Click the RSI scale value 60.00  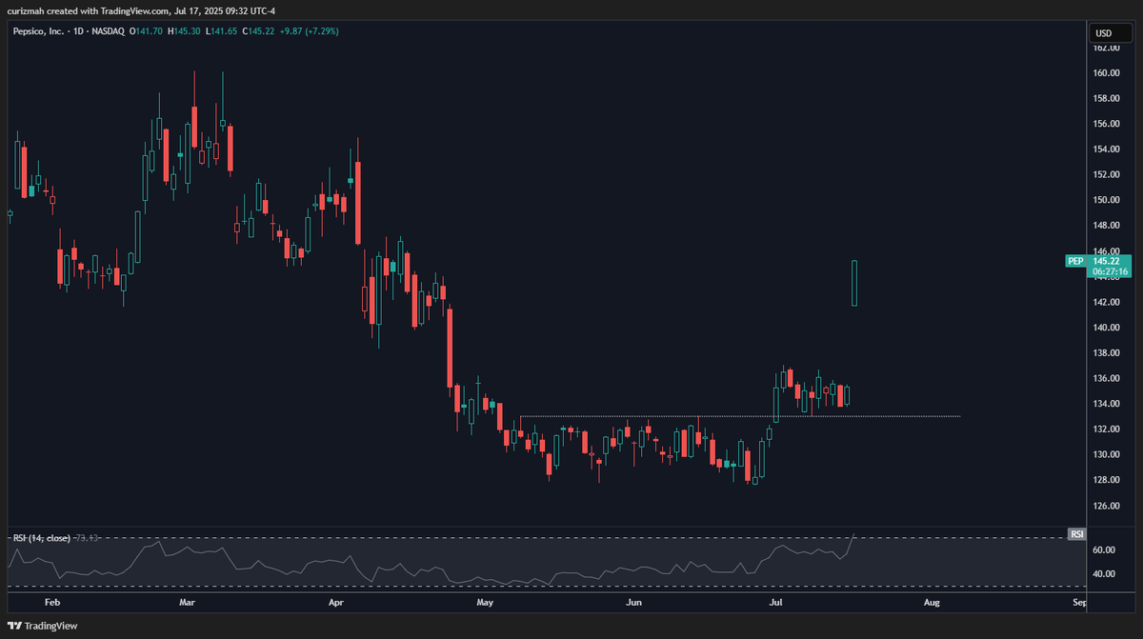click(x=1106, y=550)
